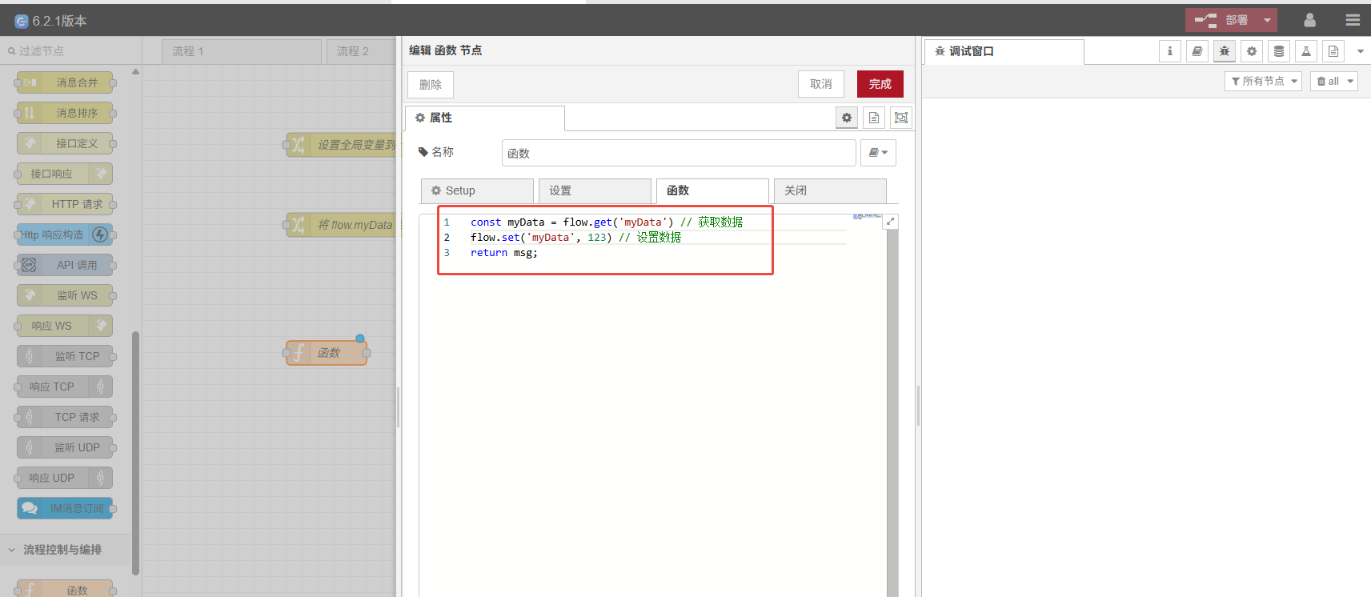1371x597 pixels.
Task: Select the 消息排序 palette node
Action: click(x=65, y=113)
